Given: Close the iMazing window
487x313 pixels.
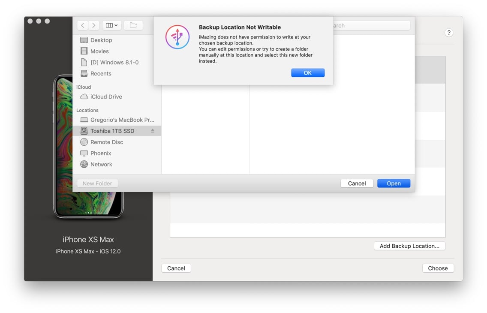Looking at the screenshot, I should point(30,21).
